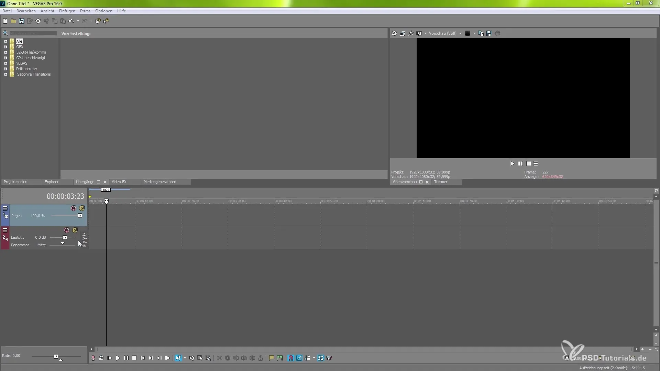
Task: Start recording with microphone icon
Action: (93, 358)
